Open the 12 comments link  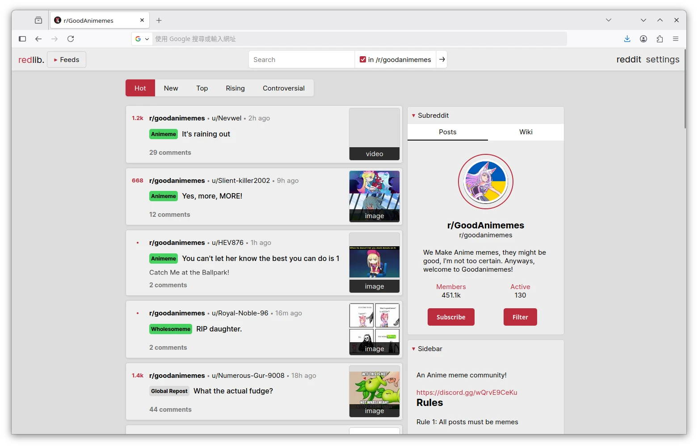point(170,215)
